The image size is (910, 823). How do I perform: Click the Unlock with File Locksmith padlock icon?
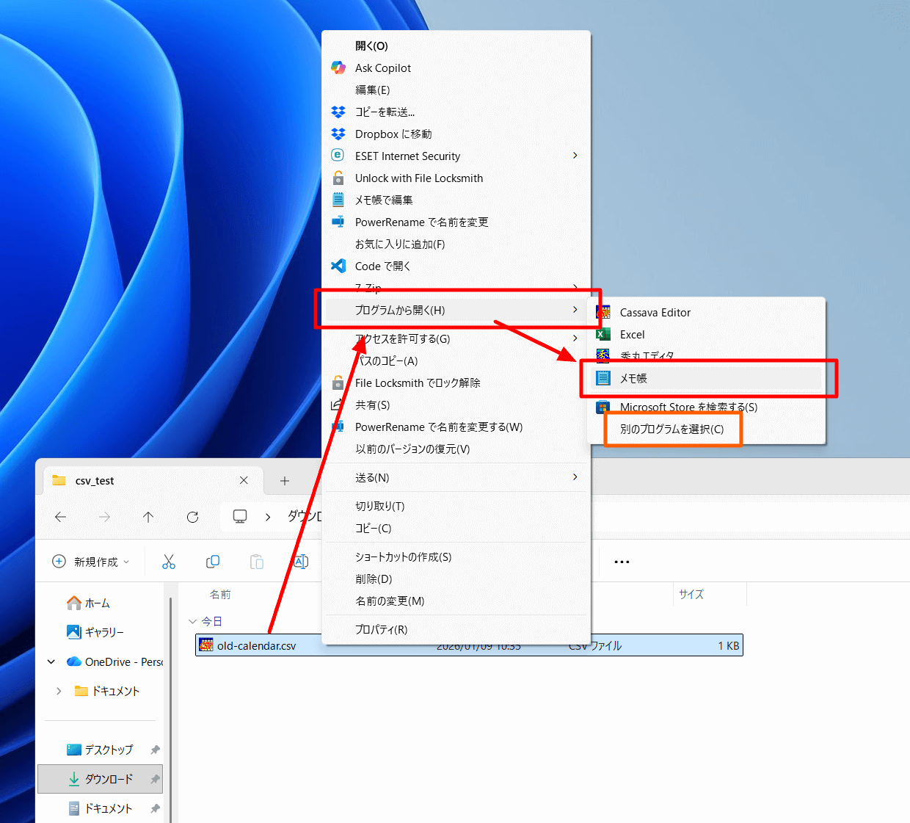(x=338, y=178)
